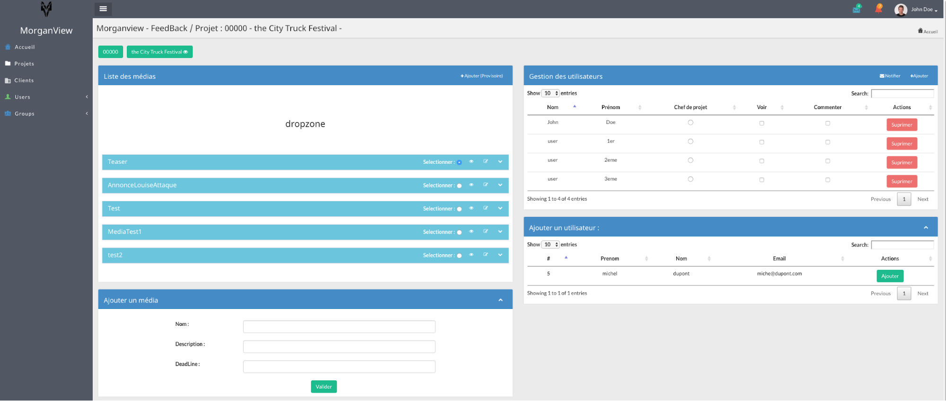Click the eye icon on test2 row

(471, 255)
